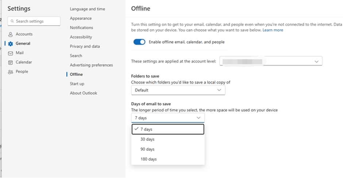Image resolution: width=343 pixels, height=181 pixels.
Task: Open About Outlook page
Action: point(84,93)
